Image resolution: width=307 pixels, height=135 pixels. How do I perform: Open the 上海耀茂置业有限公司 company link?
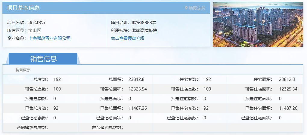[49, 38]
